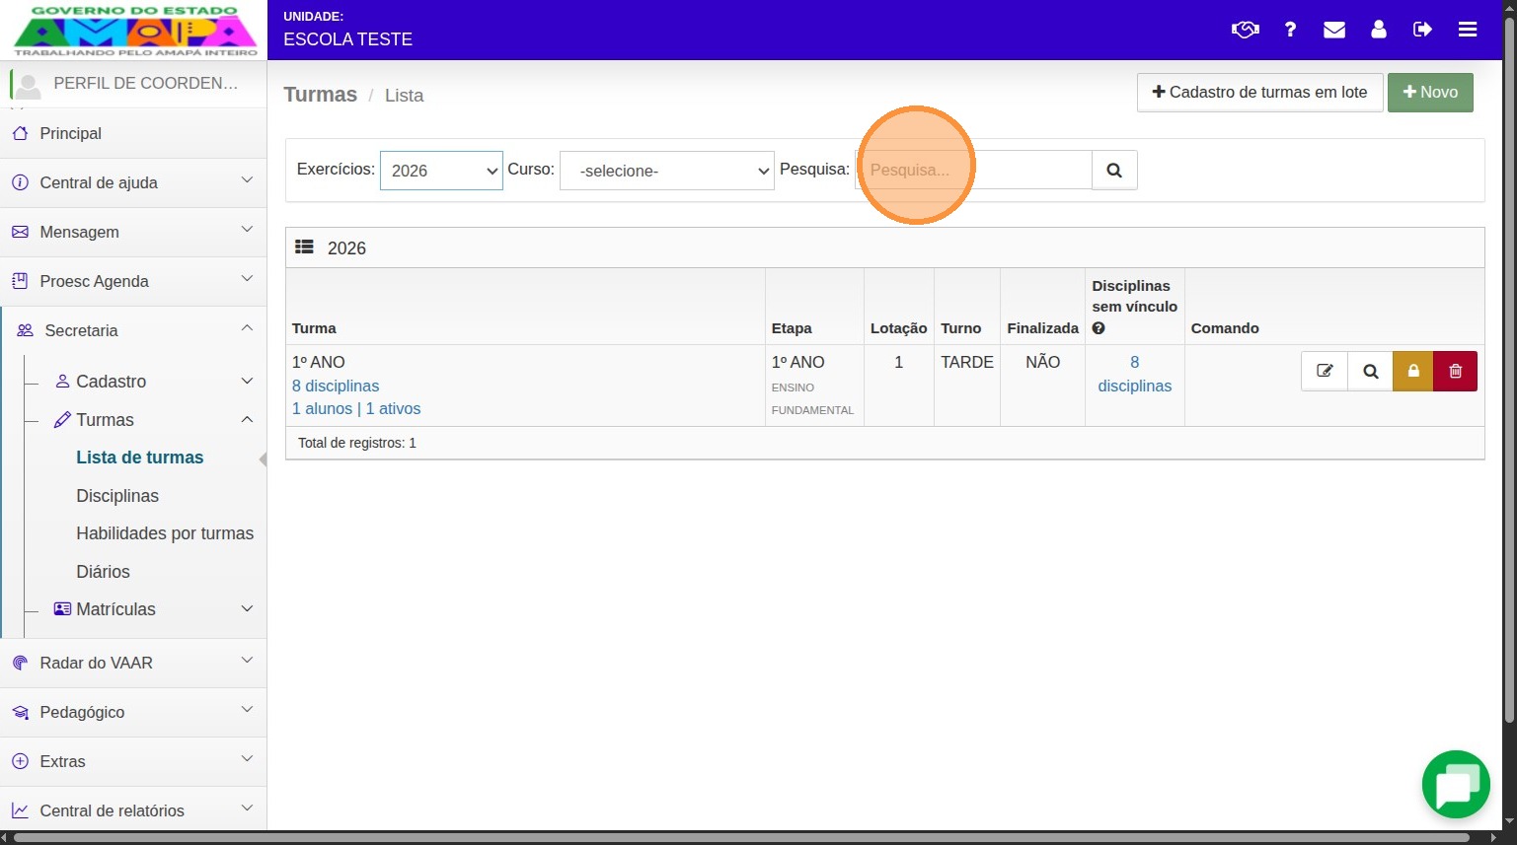Open the Exercícios year dropdown
Viewport: 1517px width, 845px height.
coord(441,171)
